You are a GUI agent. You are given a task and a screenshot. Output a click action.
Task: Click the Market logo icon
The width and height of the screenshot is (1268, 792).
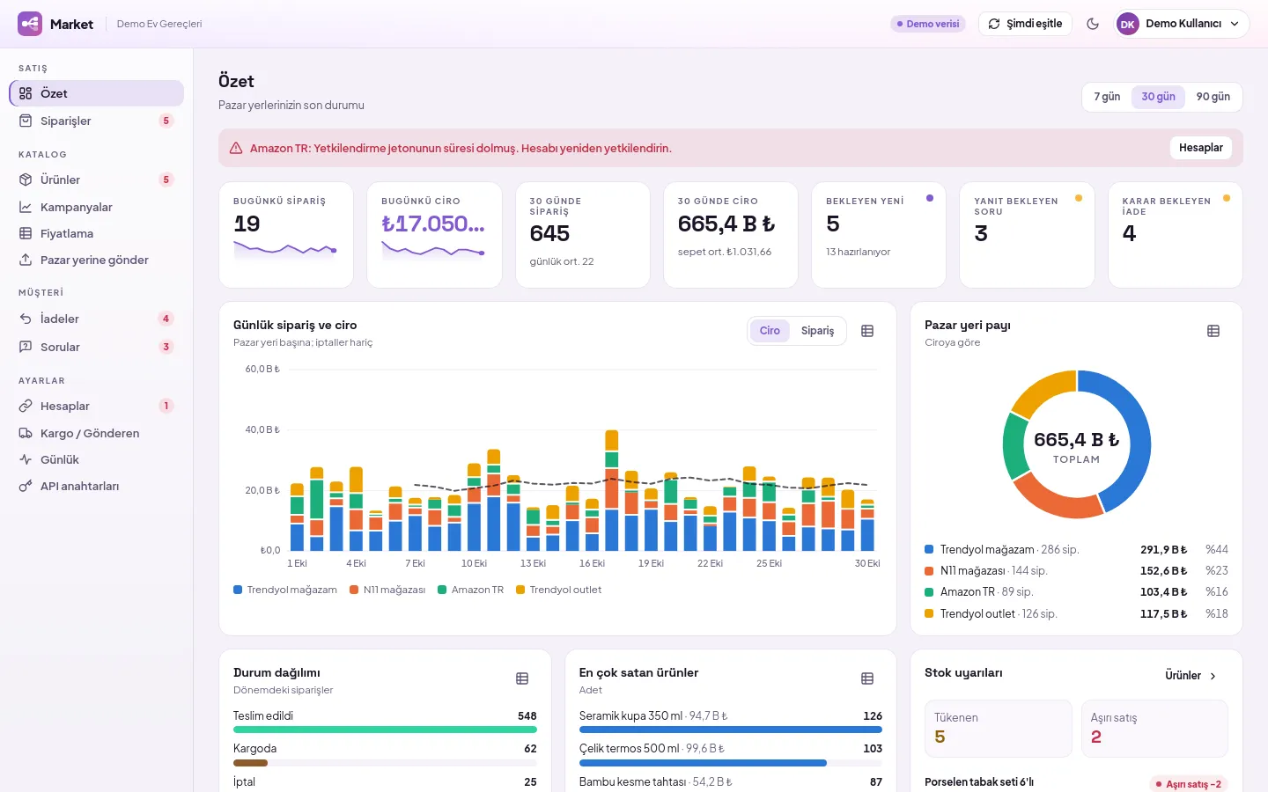[30, 24]
